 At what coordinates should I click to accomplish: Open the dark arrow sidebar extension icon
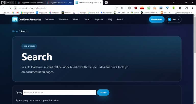click(x=180, y=8)
